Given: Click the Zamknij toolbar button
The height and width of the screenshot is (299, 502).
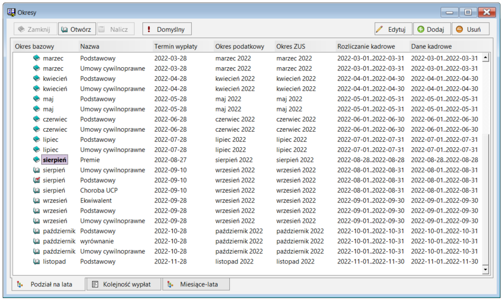Looking at the screenshot, I should (x=35, y=29).
